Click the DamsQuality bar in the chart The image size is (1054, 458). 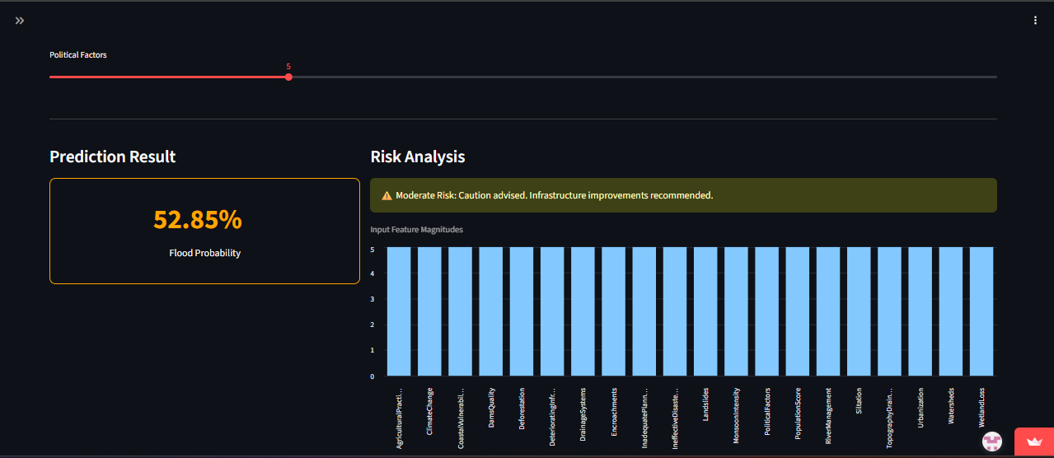coord(491,311)
